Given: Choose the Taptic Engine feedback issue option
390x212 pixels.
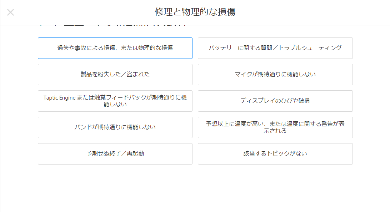Looking at the screenshot, I should click(x=115, y=101).
